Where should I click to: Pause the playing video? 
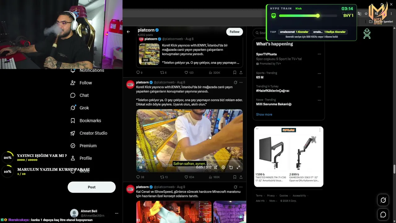[x=141, y=167]
